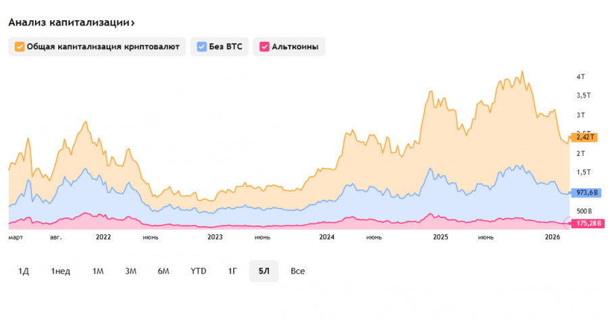The width and height of the screenshot is (608, 320).
Task: Click the 2026 mark on time axis
Action: pyautogui.click(x=553, y=237)
